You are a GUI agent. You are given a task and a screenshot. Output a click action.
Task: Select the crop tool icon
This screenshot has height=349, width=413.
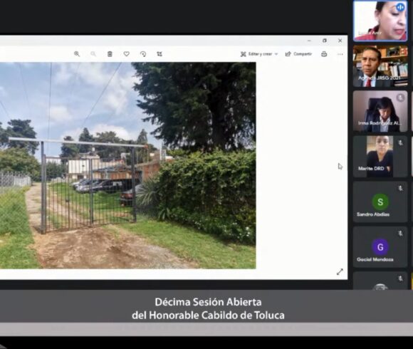160,54
